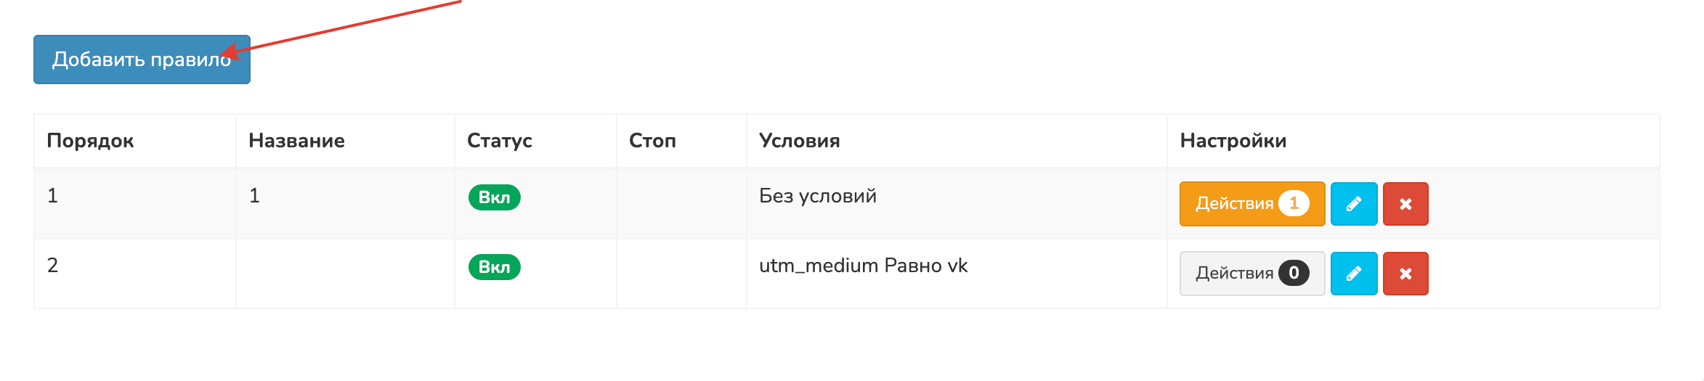Select the Без условий condition cell
Viewport: 1704px width, 381px height.
pyautogui.click(x=817, y=196)
